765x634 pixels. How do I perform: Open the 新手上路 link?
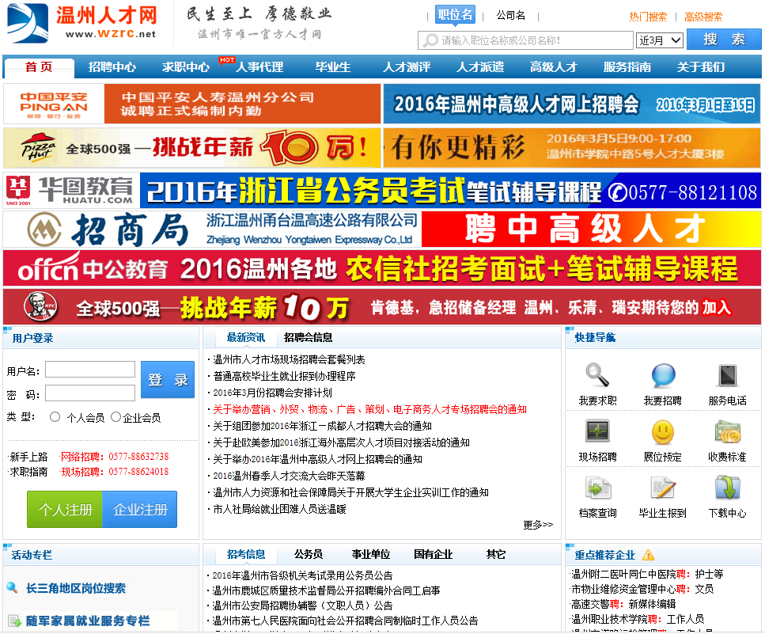tap(28, 457)
